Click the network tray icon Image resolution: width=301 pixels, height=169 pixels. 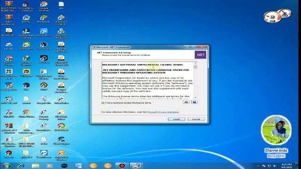(269, 166)
